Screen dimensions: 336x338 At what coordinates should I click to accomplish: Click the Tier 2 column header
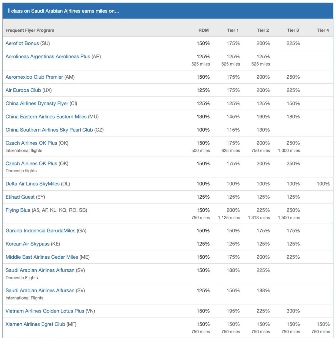(x=263, y=30)
